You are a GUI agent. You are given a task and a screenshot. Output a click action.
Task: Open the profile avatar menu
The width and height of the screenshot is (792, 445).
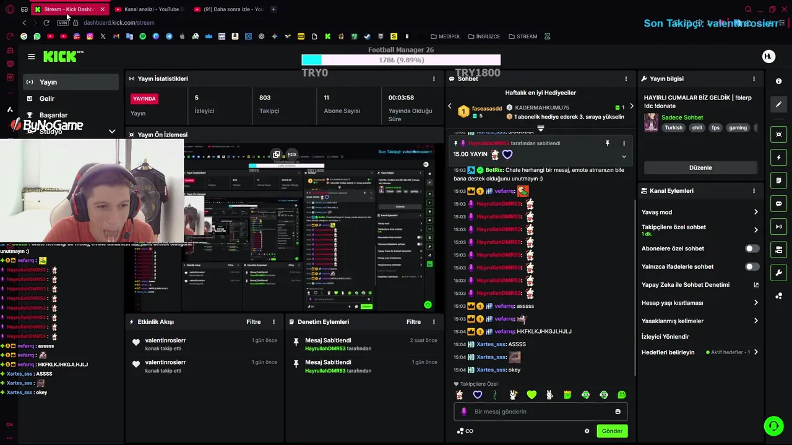tap(768, 56)
